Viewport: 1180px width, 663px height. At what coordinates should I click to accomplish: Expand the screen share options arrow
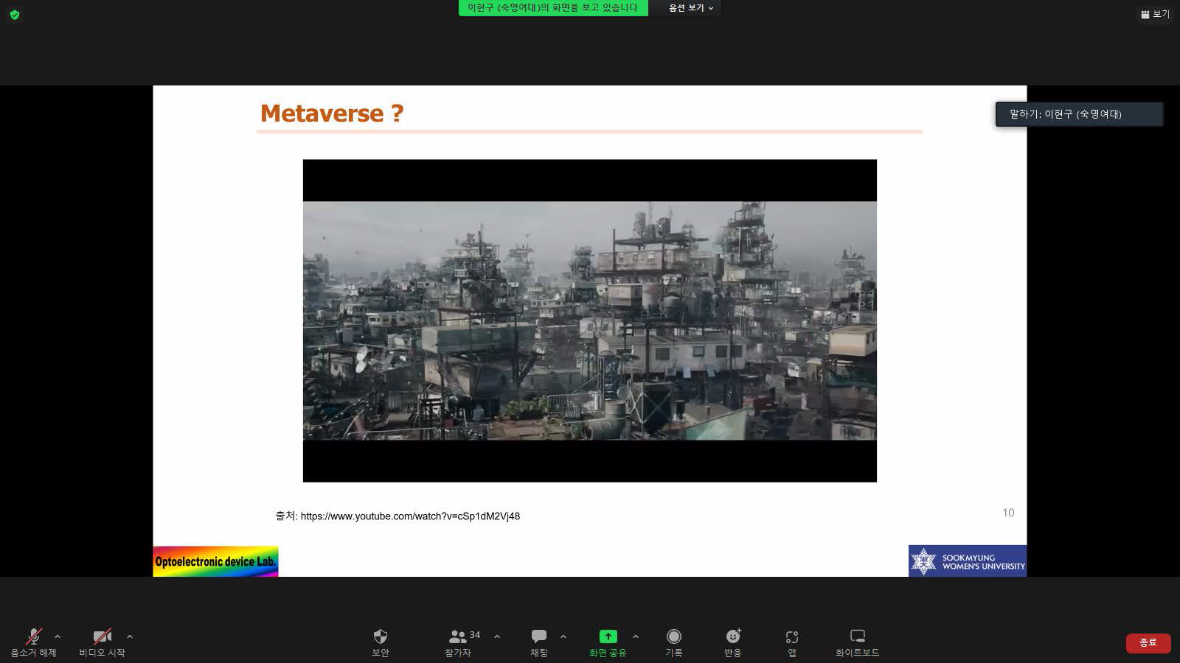tap(636, 636)
